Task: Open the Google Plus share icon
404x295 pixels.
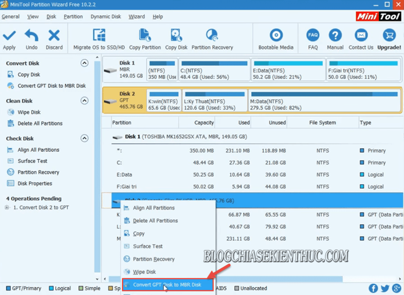Action: [397, 288]
